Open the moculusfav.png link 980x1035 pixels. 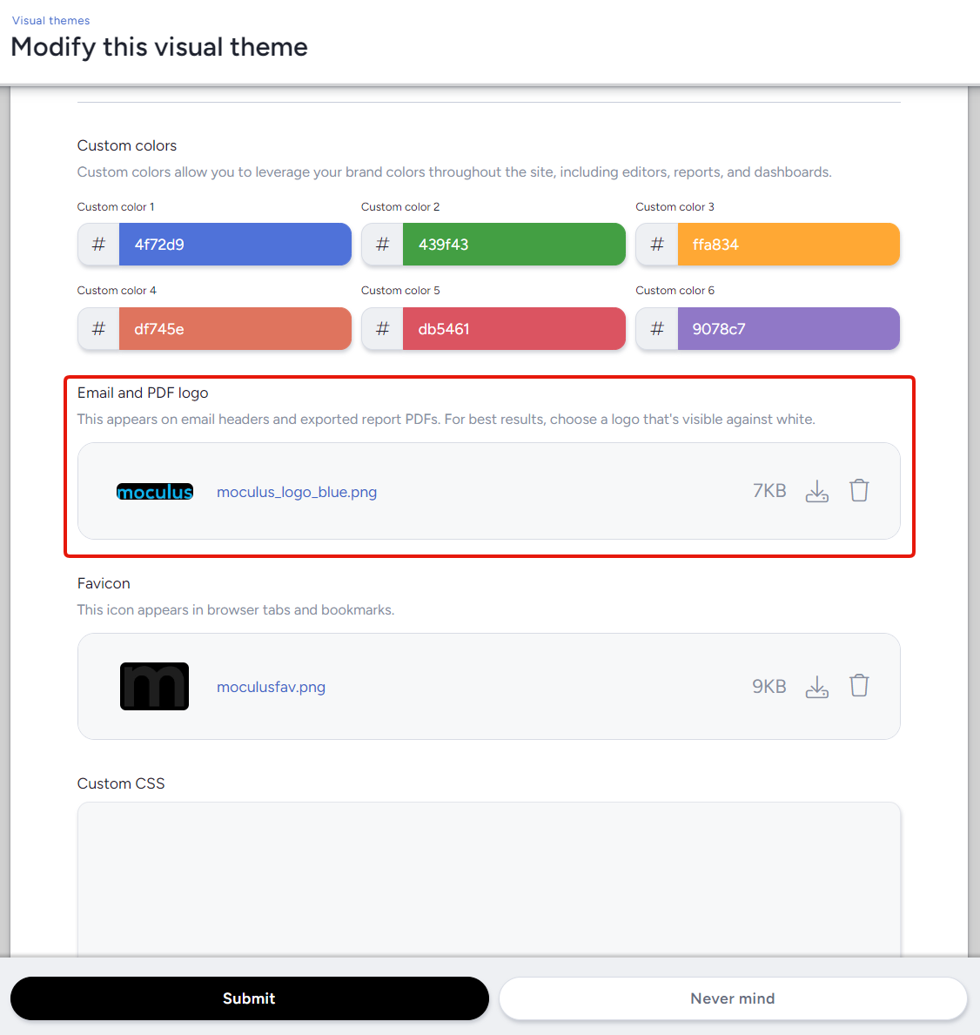(x=271, y=687)
